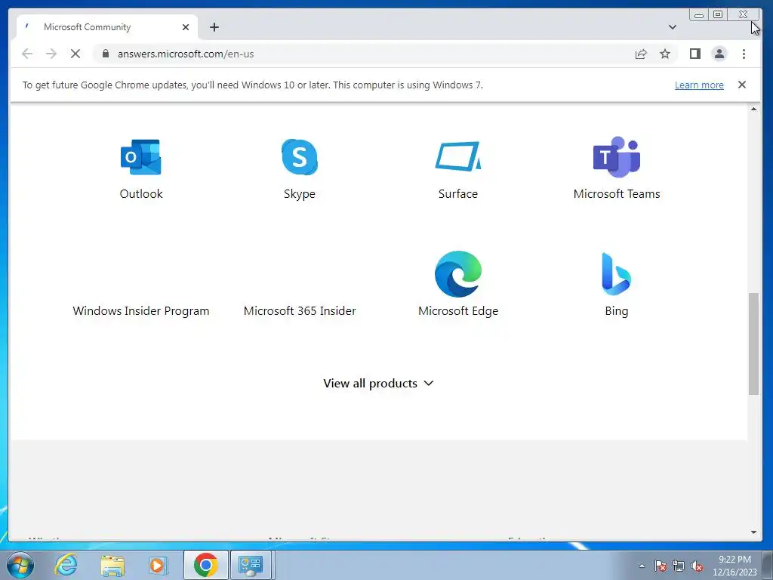Bookmark this tab with the star icon
The width and height of the screenshot is (773, 580).
coord(665,54)
